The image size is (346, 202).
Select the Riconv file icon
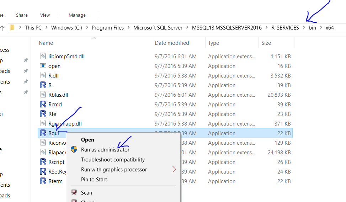(43, 143)
